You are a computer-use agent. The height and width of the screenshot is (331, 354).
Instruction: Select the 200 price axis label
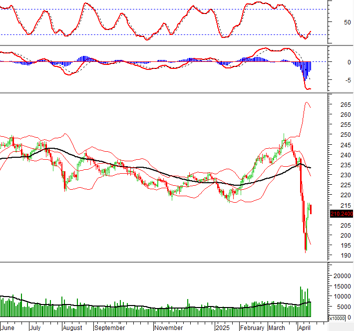346,235
